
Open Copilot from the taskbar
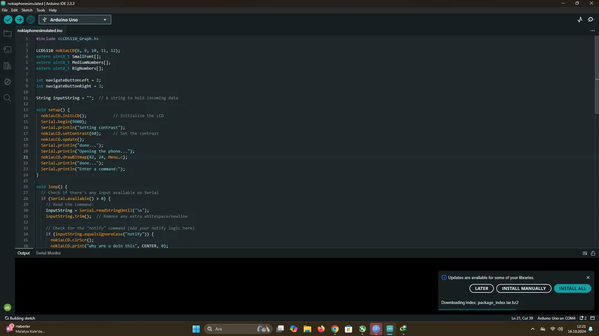(294, 329)
